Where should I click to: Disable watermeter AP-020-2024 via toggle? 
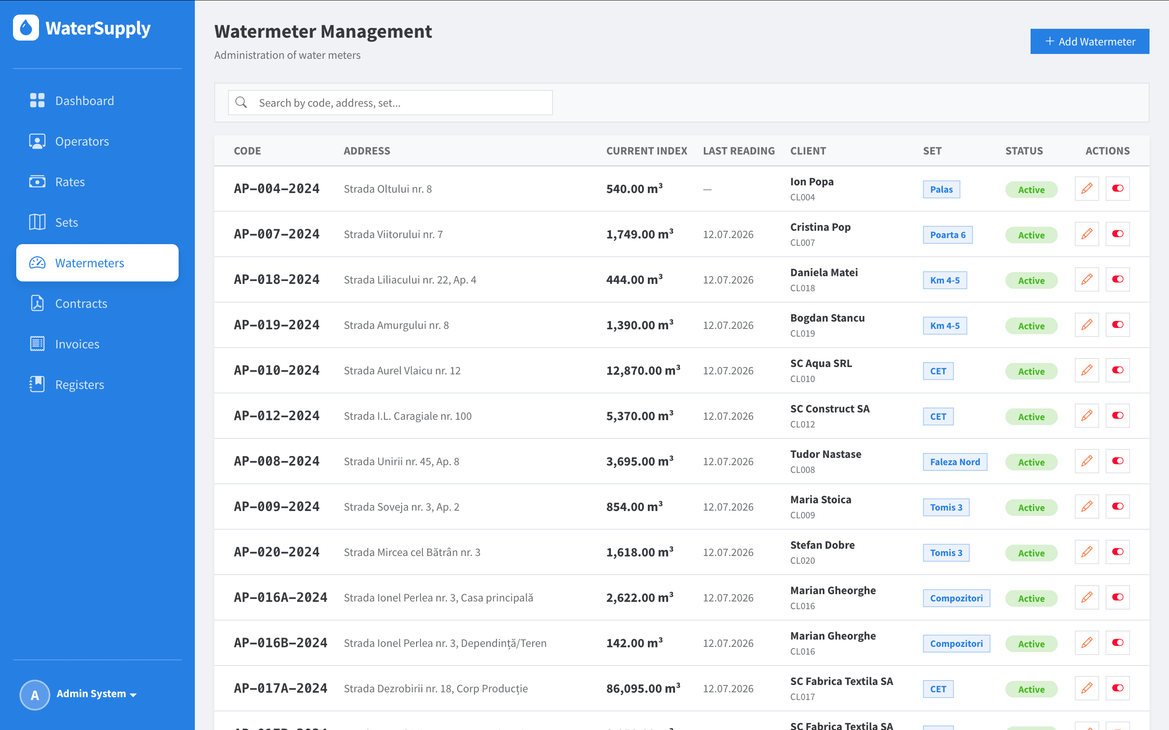1118,552
